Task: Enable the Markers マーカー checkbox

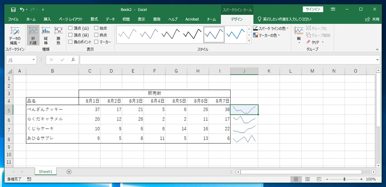Action: tap(96, 42)
